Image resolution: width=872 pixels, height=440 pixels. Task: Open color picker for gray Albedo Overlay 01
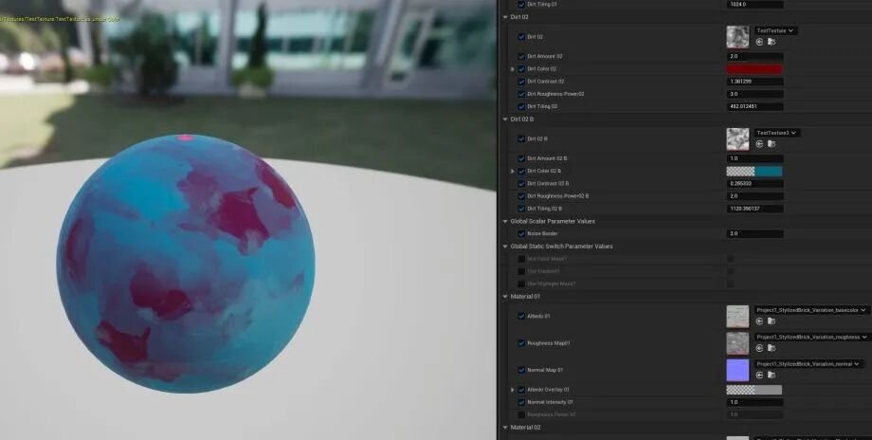(754, 390)
